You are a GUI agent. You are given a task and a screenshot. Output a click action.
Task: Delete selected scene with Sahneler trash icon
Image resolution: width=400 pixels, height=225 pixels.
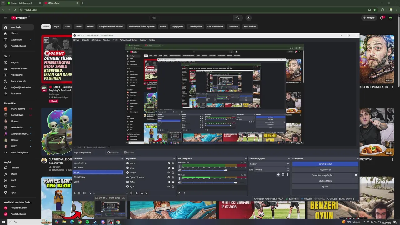[x=79, y=193]
